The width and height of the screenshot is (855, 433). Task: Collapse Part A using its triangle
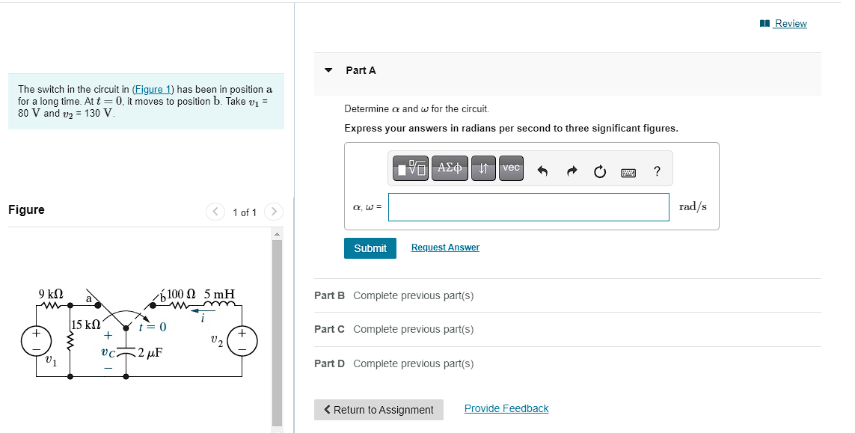tap(328, 70)
